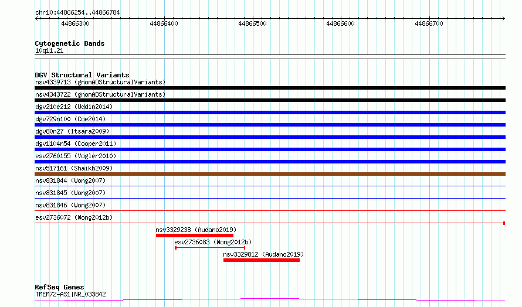Click the red bar under nsv3329812
Image resolution: width=522 pixels, height=307 pixels.
[262, 260]
